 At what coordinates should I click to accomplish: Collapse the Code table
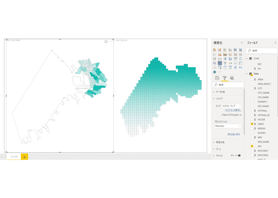[247, 58]
